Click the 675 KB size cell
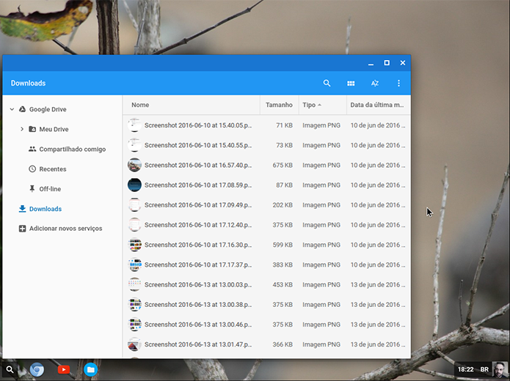 click(x=283, y=165)
